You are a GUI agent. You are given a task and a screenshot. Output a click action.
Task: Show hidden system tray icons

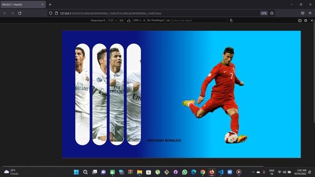pyautogui.click(x=253, y=172)
